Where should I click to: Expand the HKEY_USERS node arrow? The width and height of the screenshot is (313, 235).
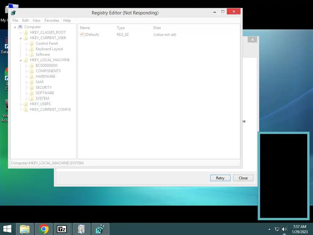pos(20,104)
